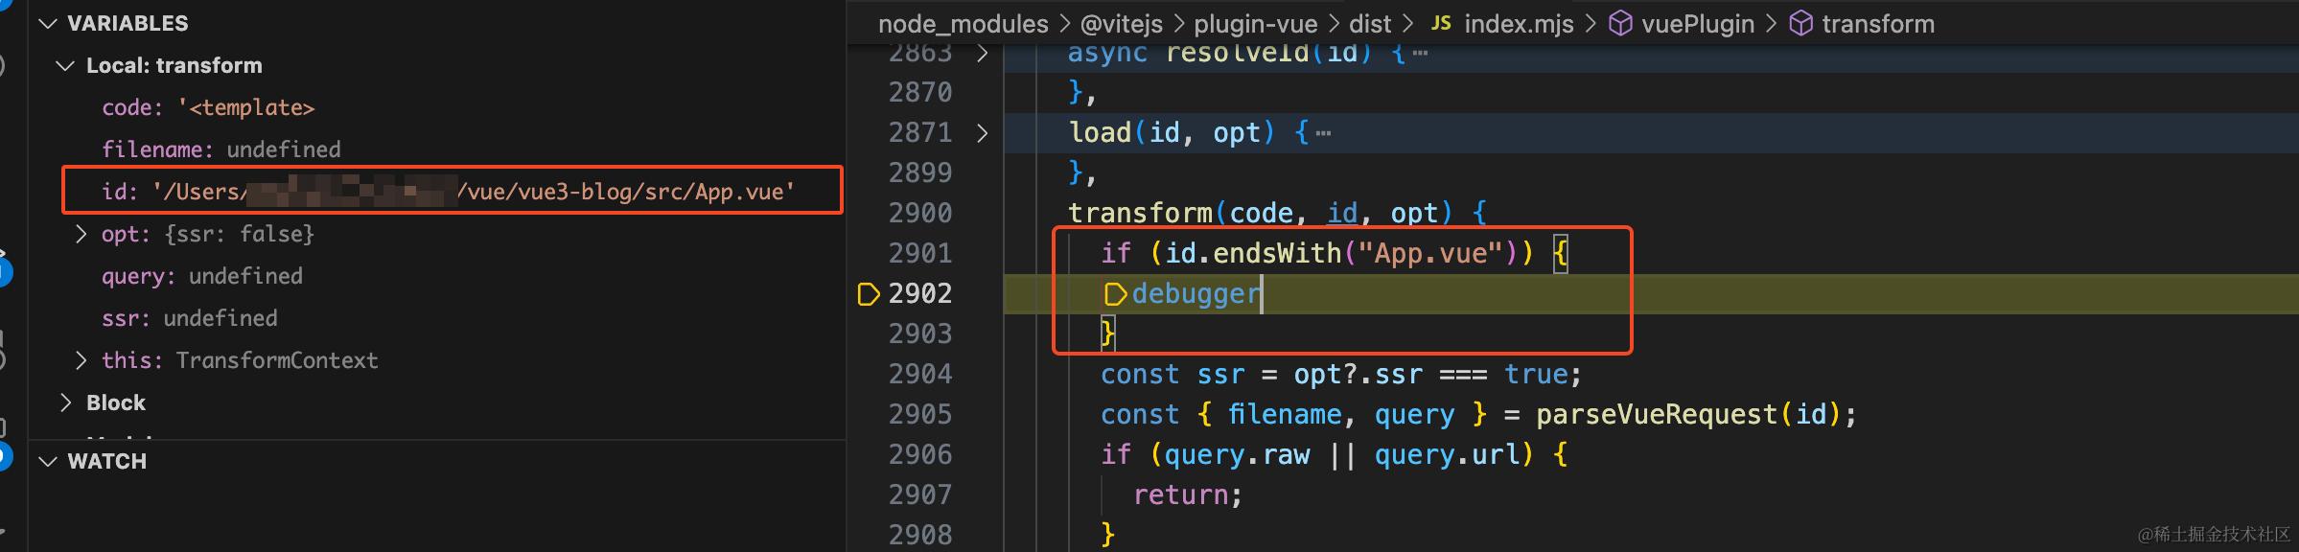This screenshot has height=552, width=2299.
Task: Open plugin-vue breadcrumb segment
Action: click(1256, 24)
